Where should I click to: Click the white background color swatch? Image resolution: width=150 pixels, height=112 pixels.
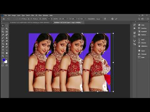6,62
